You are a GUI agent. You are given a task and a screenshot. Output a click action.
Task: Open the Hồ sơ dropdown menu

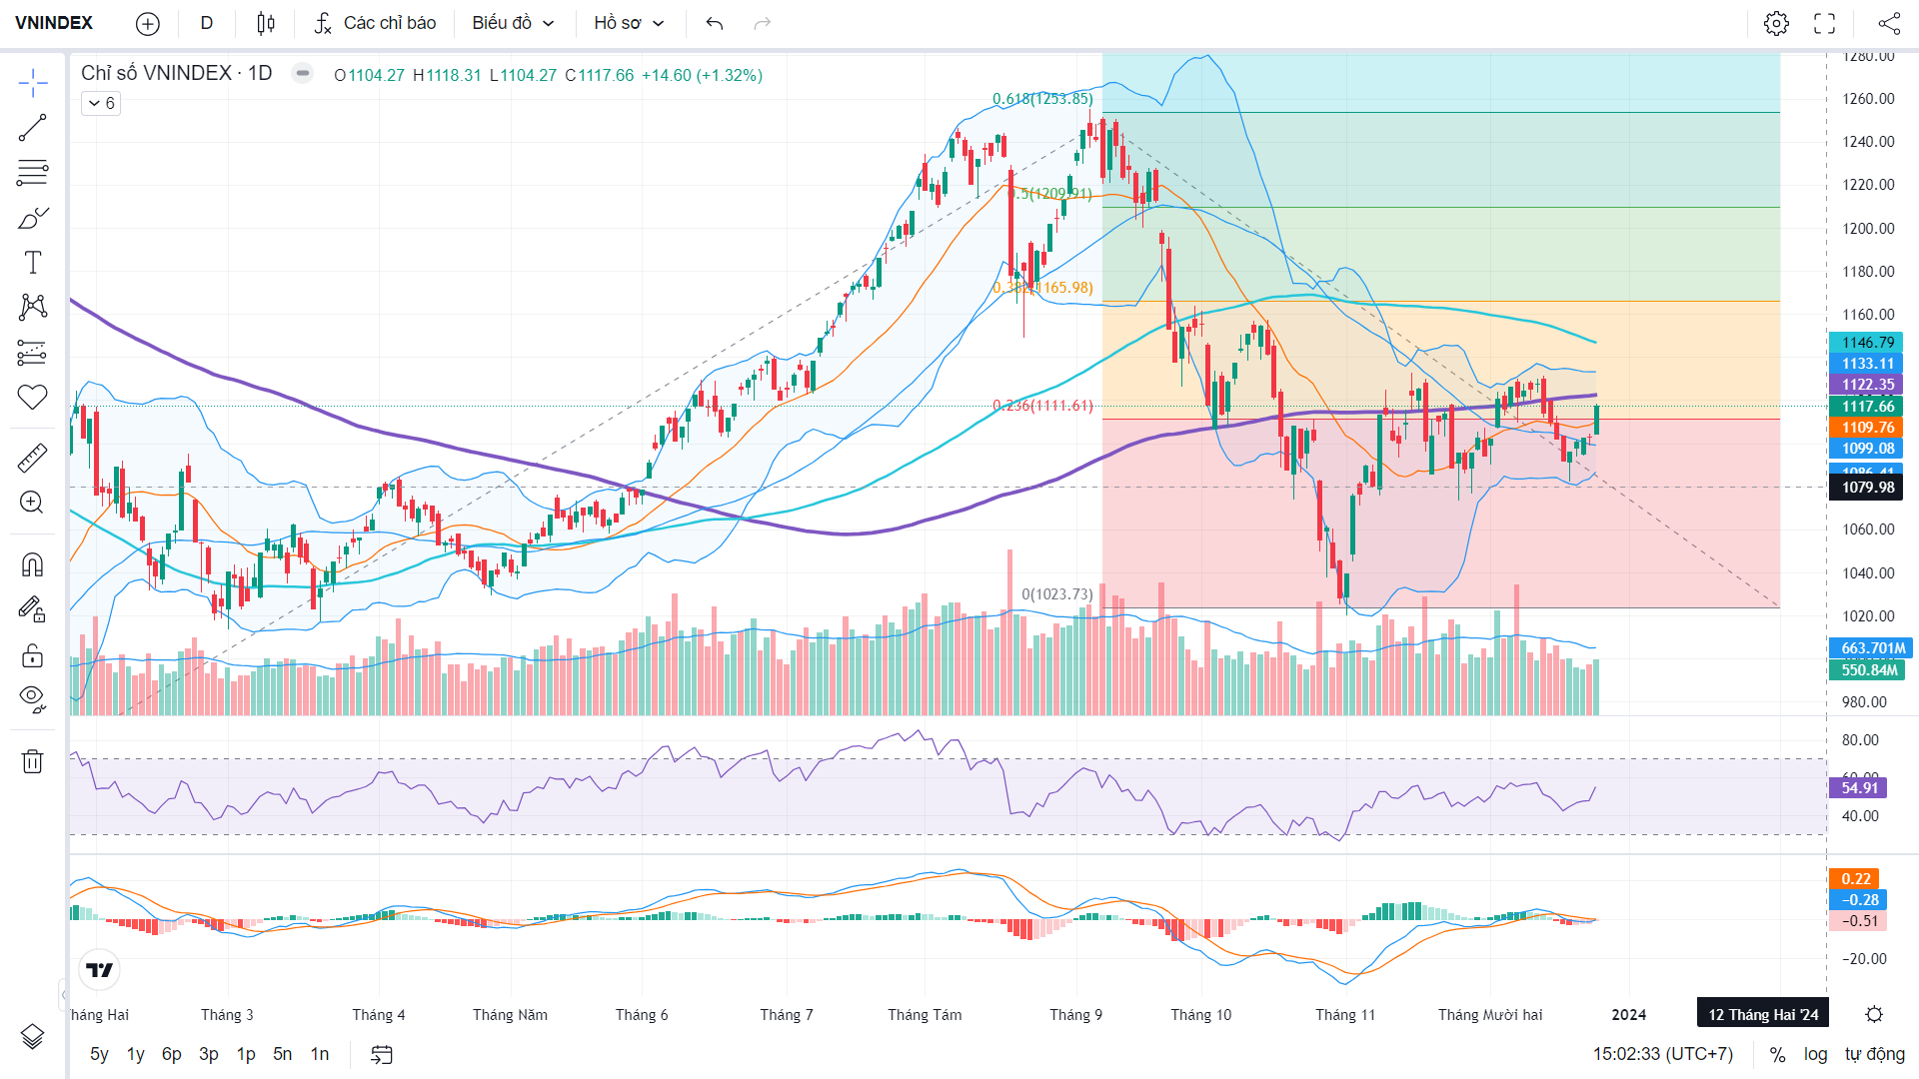click(x=629, y=23)
